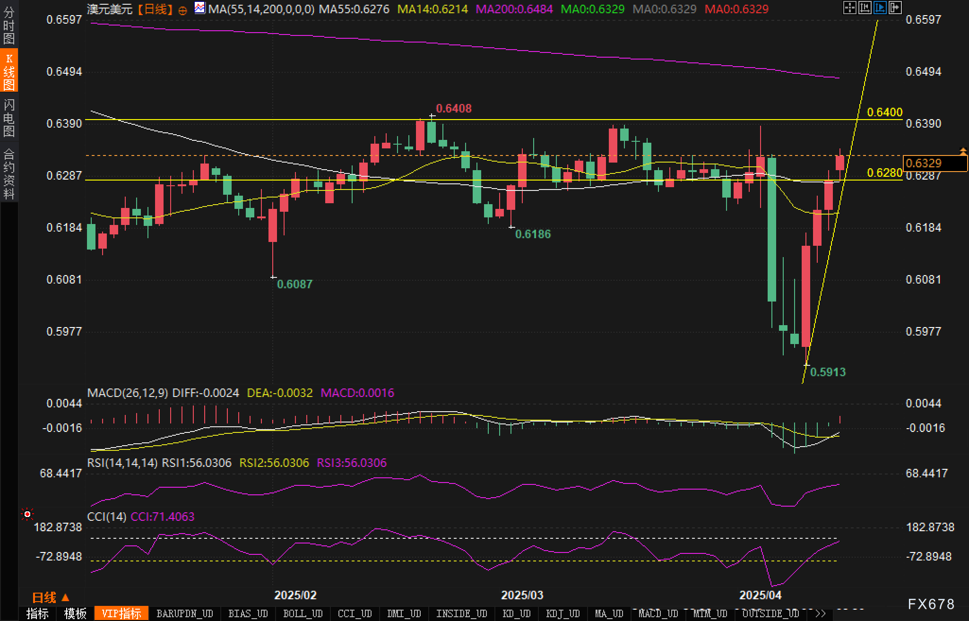
Task: Open 合约资料 contract info panel
Action: tap(9, 173)
